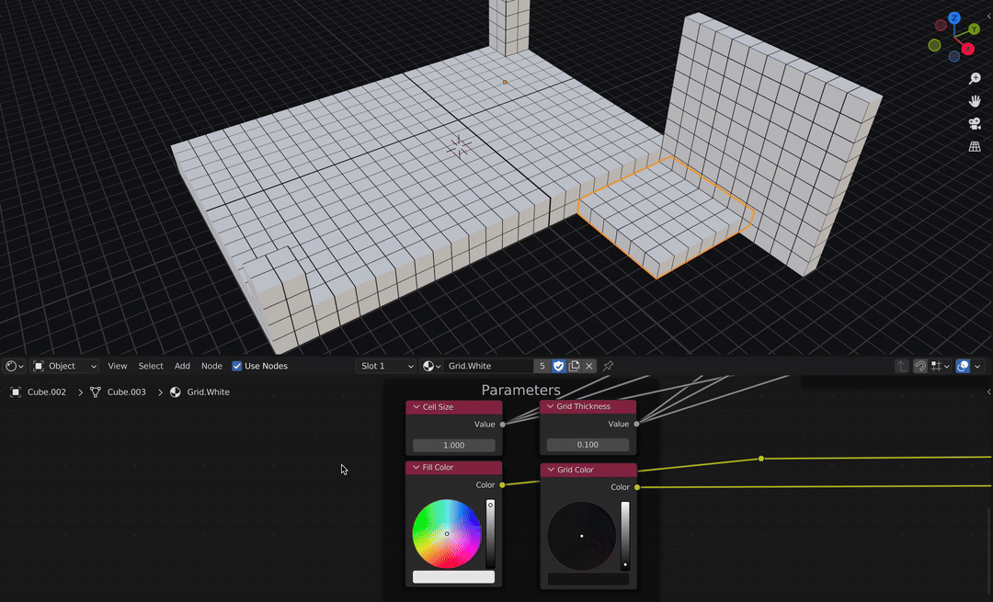993x602 pixels.
Task: Toggle the Use Nodes checkbox
Action: pos(237,366)
